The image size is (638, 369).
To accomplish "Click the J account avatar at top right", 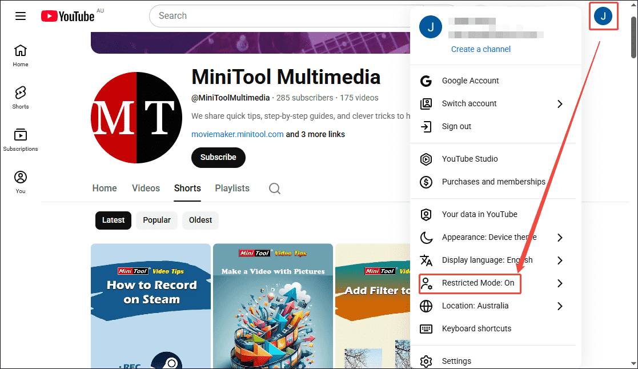I will click(603, 16).
